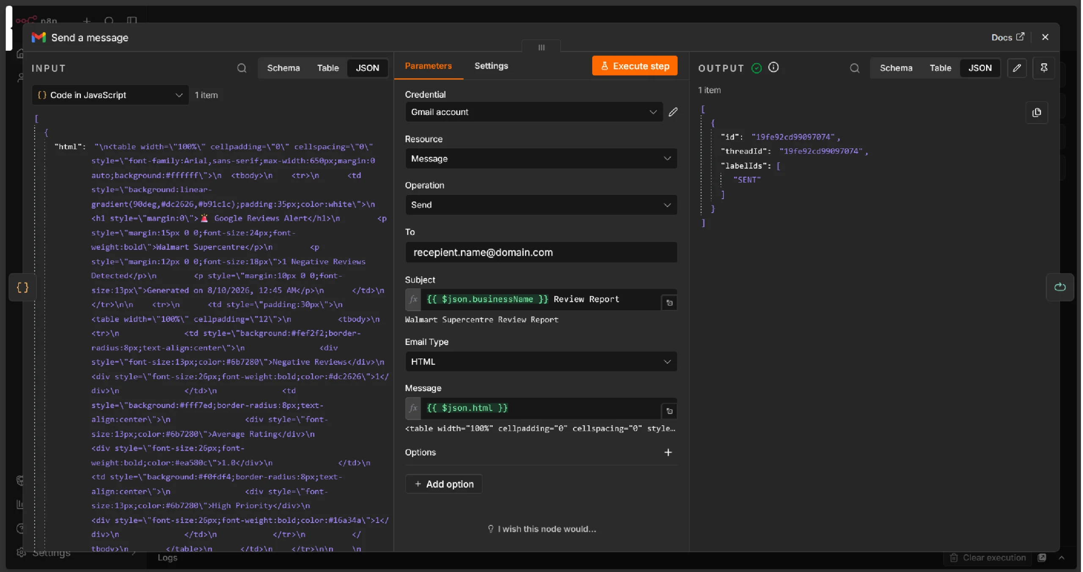Expand logs panel chevron in background
Viewport: 1083px width, 572px height.
coord(1061,558)
